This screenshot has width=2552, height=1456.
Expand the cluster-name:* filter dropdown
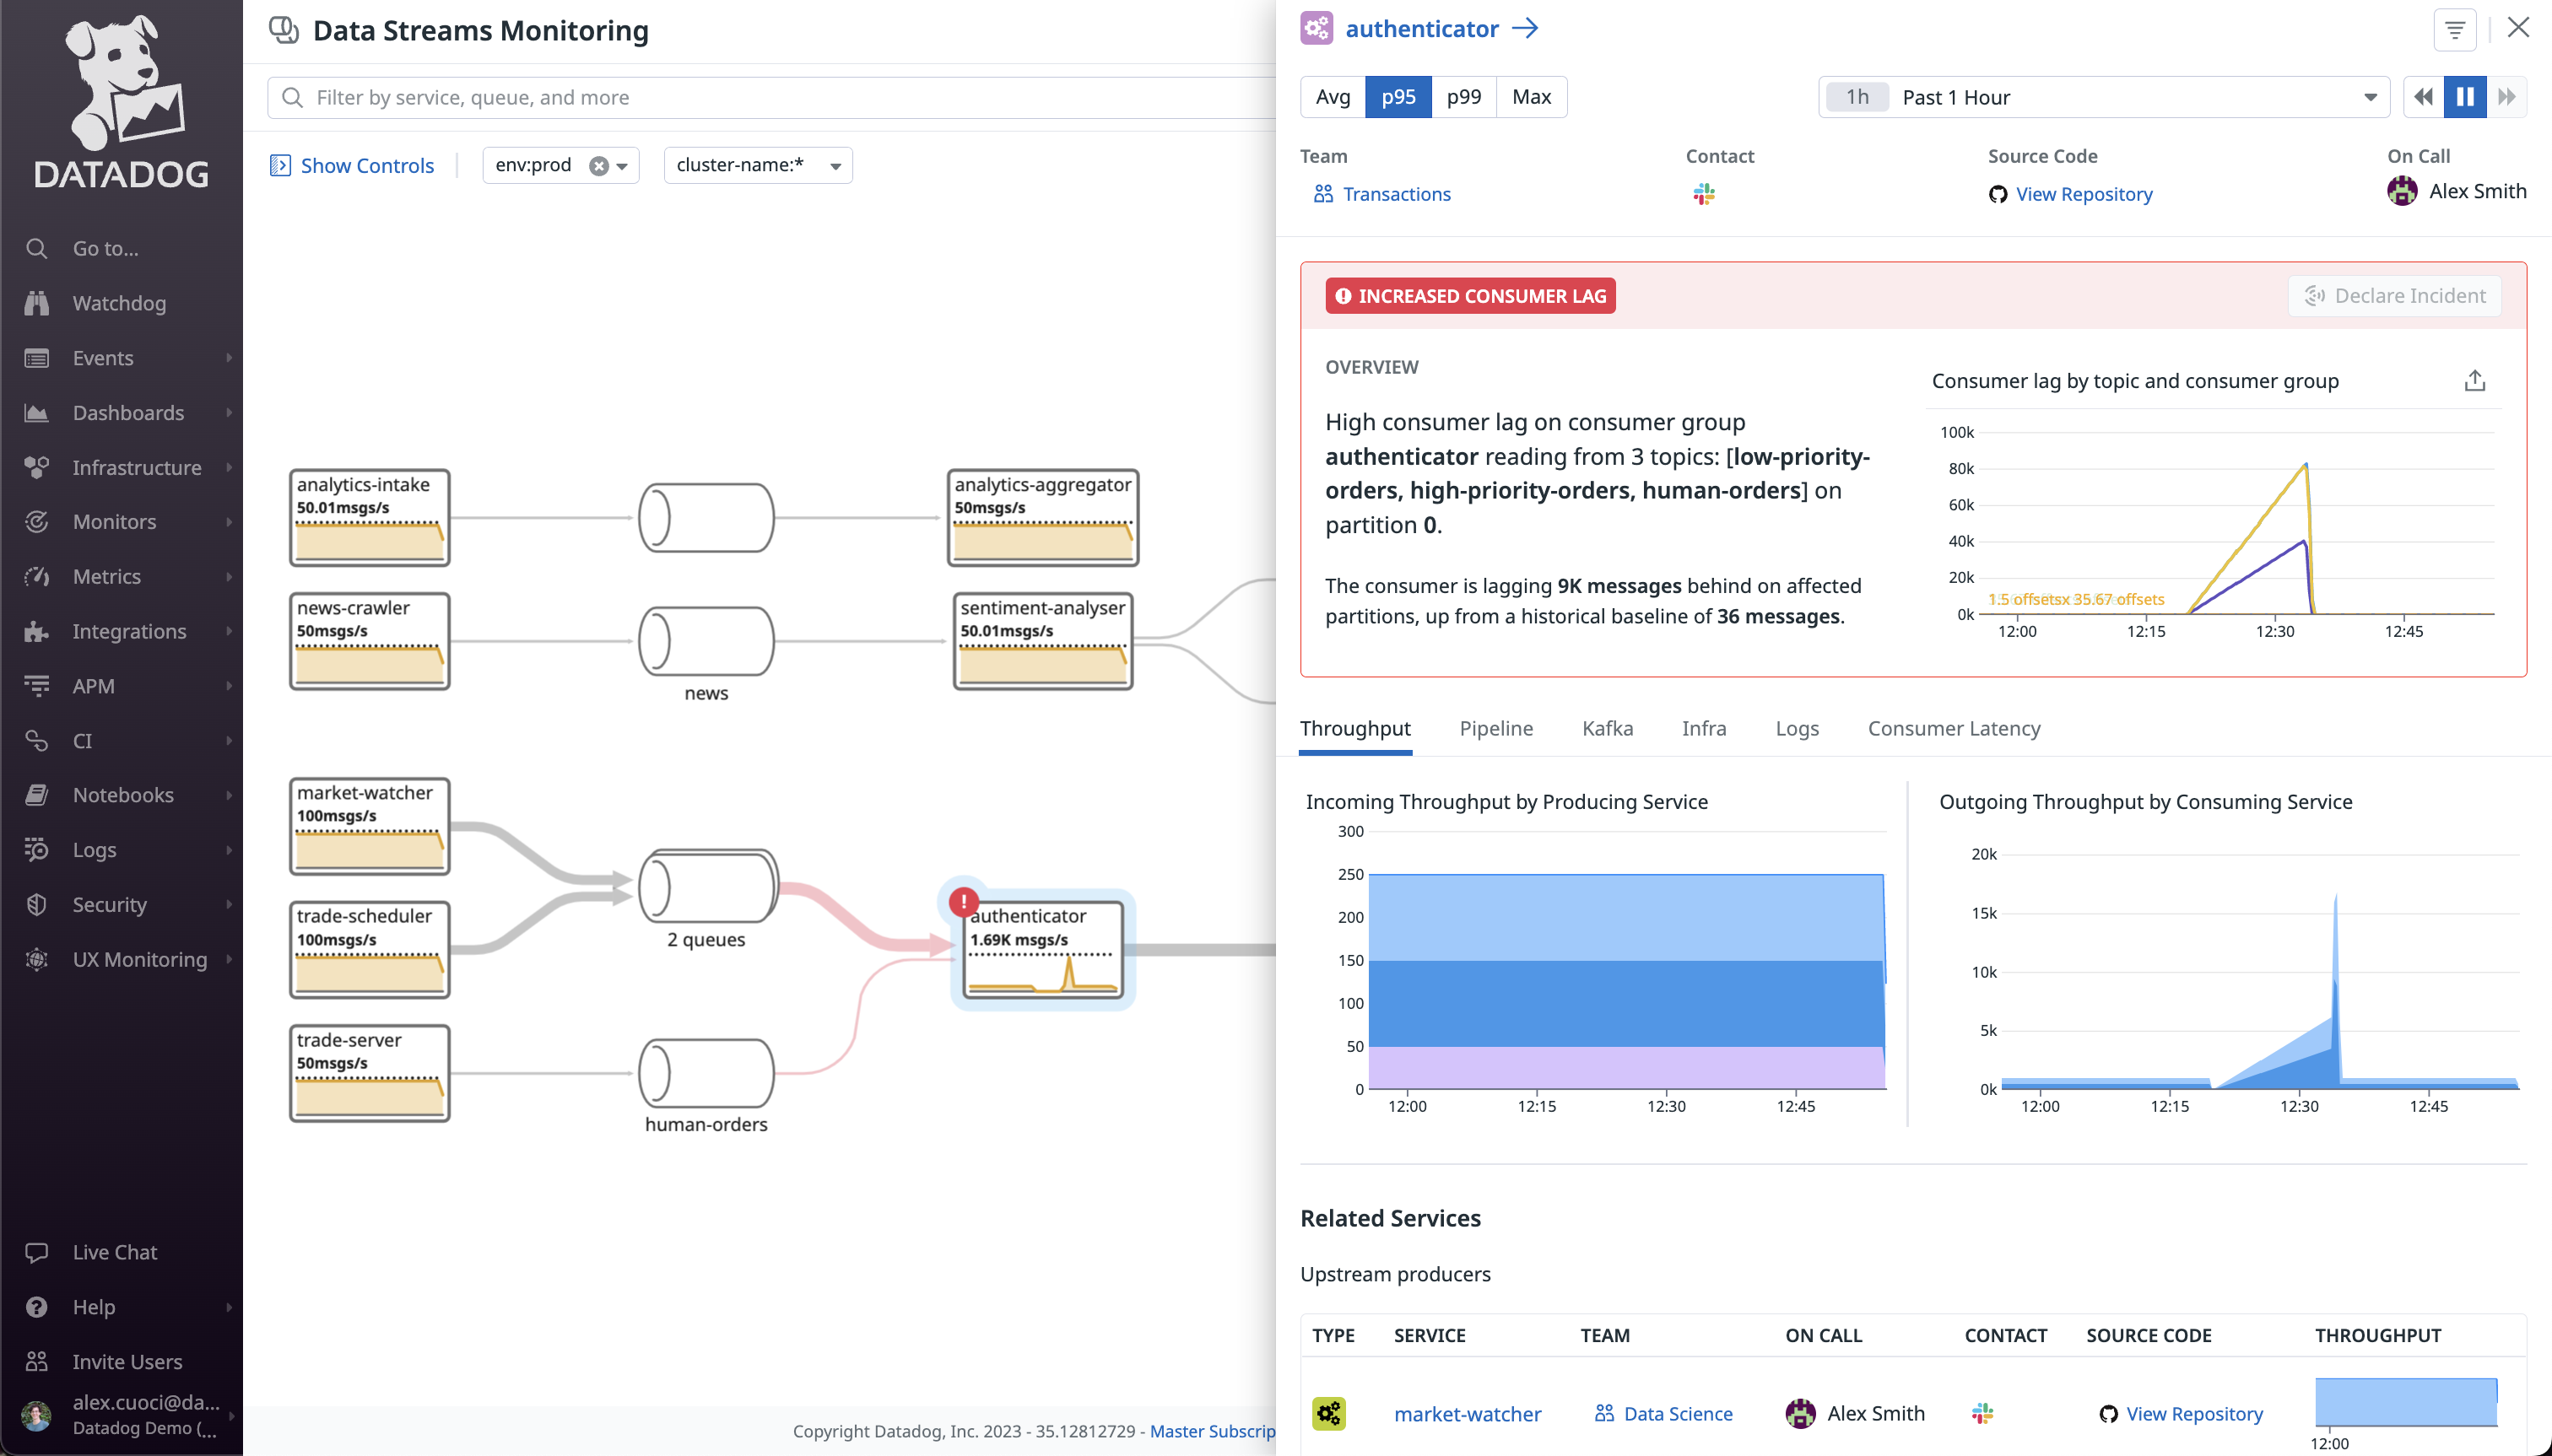tap(835, 165)
